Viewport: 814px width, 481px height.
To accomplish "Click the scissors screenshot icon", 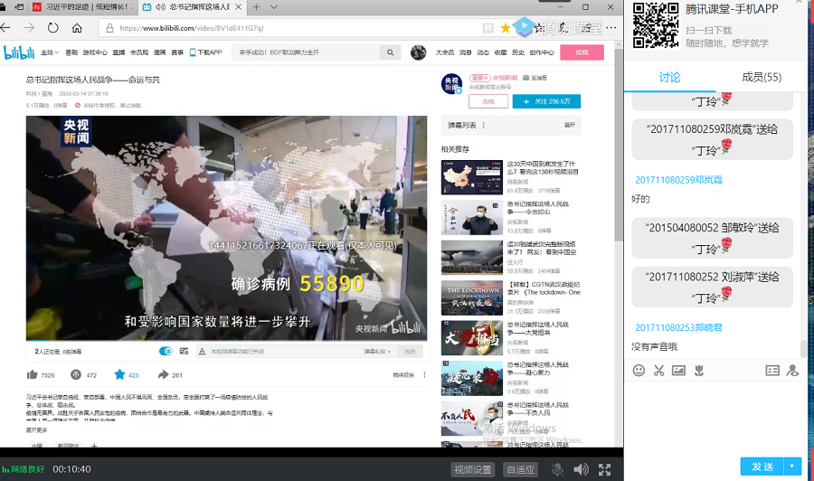I will [658, 371].
